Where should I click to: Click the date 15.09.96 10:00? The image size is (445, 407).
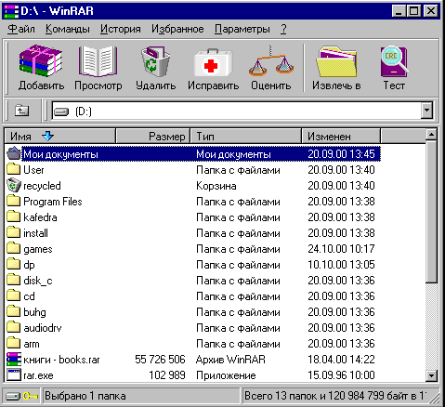point(341,375)
